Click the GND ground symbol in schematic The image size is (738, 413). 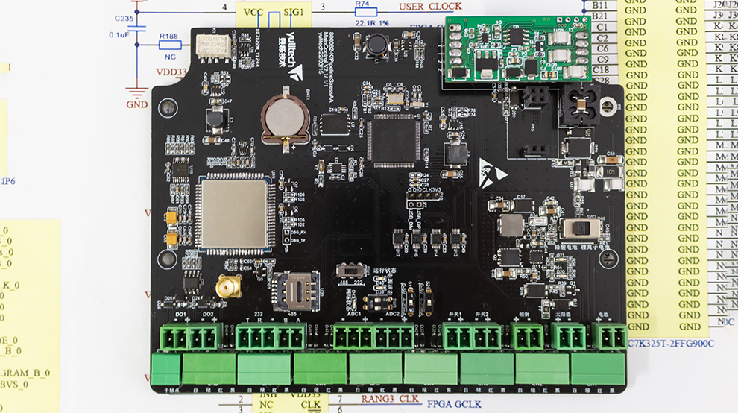click(x=136, y=97)
